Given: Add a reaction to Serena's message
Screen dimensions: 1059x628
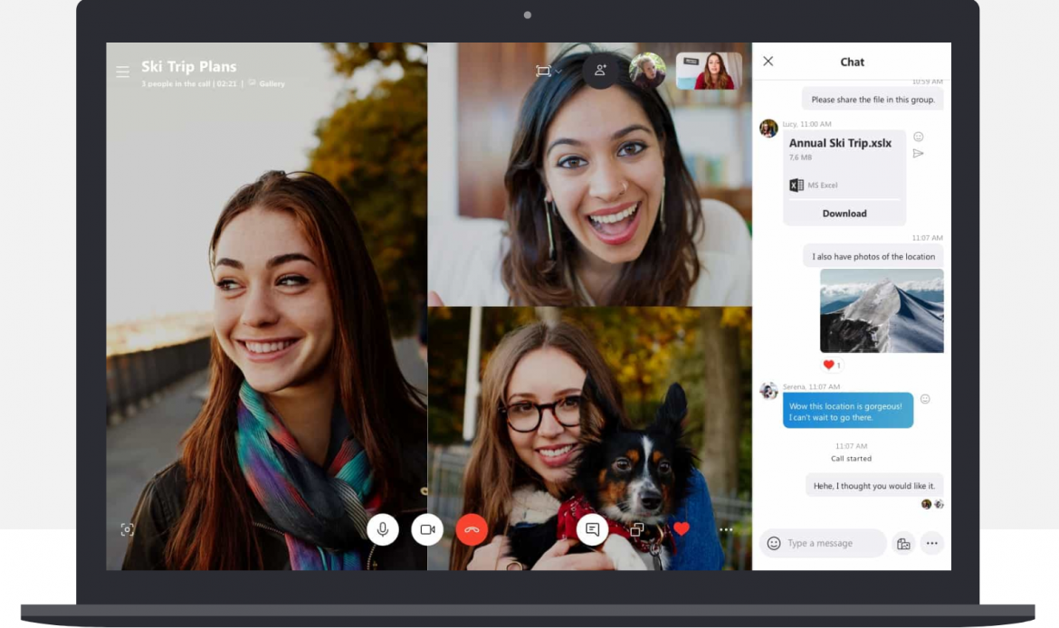Looking at the screenshot, I should [925, 399].
